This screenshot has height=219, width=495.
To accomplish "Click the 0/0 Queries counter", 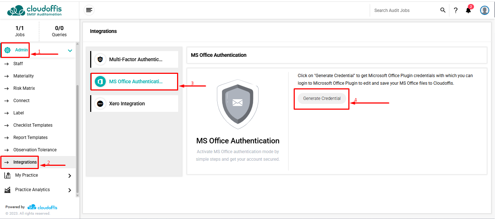I will (x=59, y=31).
